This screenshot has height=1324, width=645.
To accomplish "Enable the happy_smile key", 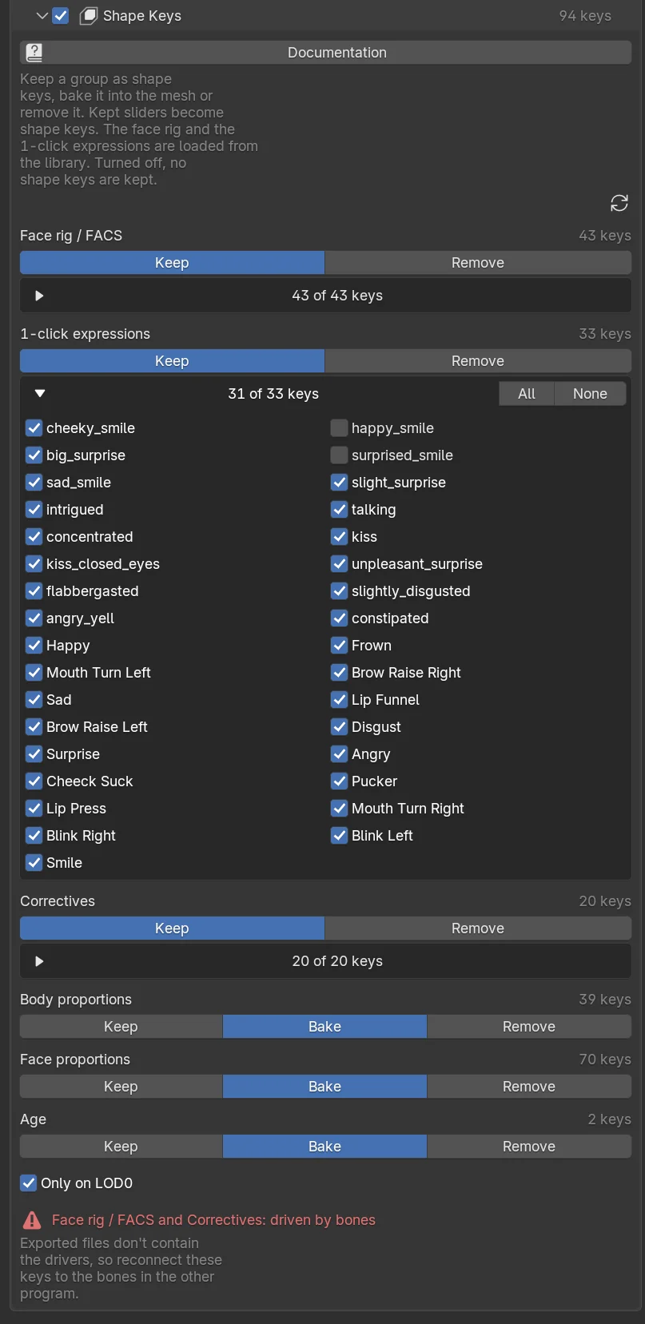I will 339,428.
